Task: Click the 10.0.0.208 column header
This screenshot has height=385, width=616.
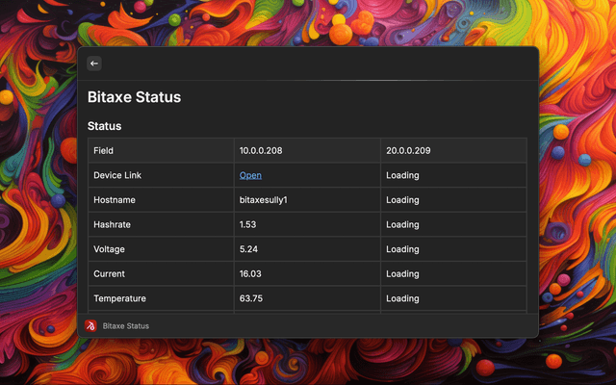Action: pyautogui.click(x=261, y=151)
